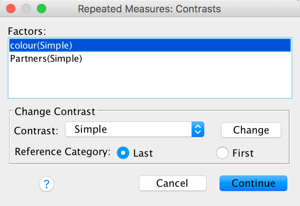
Task: Select the First reference category radio
Action: [x=222, y=153]
